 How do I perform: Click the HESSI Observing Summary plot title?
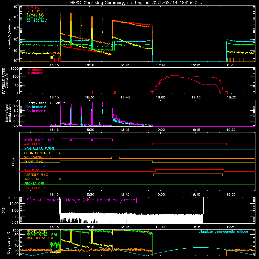click(x=137, y=3)
